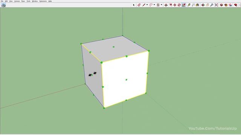
Task: Pick the Arc tool
Action: pyautogui.click(x=151, y=5)
